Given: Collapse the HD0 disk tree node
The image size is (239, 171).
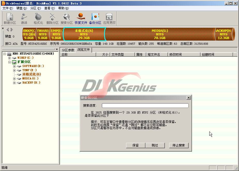Looking at the screenshot, I should 5,54.
